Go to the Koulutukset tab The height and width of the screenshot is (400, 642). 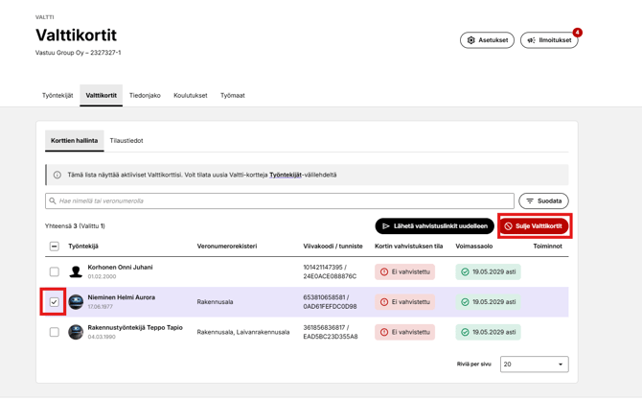click(191, 96)
